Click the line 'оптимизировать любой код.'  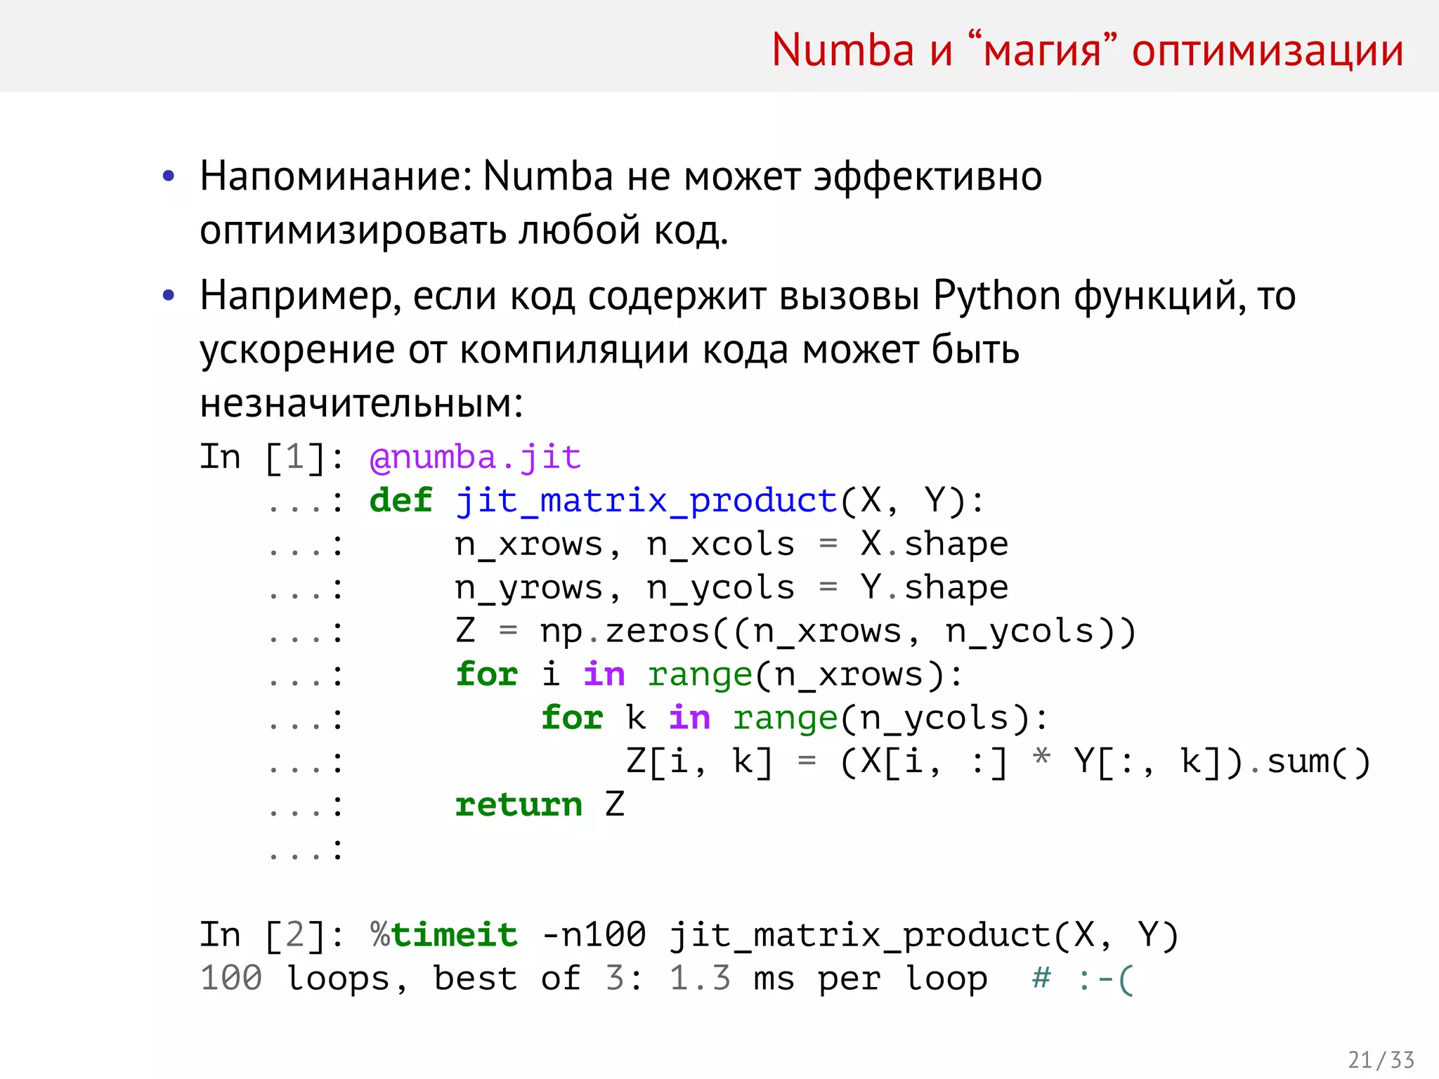coord(464,230)
